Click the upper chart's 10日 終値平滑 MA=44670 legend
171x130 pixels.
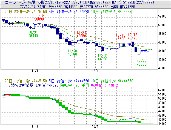click(x=112, y=12)
